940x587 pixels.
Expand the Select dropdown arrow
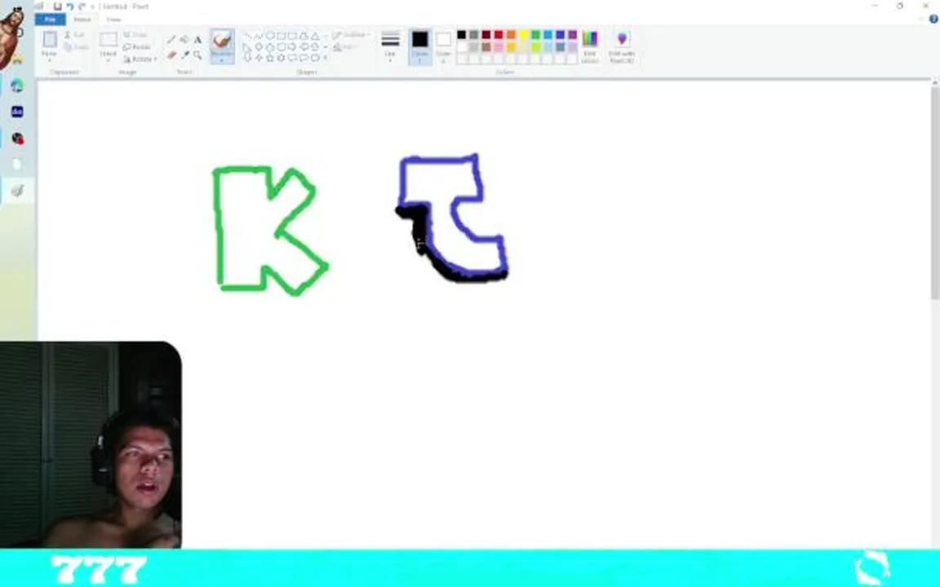point(108,60)
